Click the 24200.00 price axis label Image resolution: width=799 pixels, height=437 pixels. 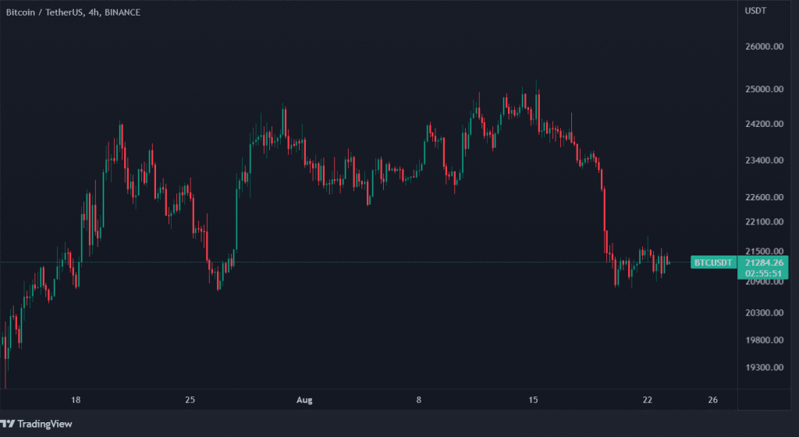click(764, 124)
